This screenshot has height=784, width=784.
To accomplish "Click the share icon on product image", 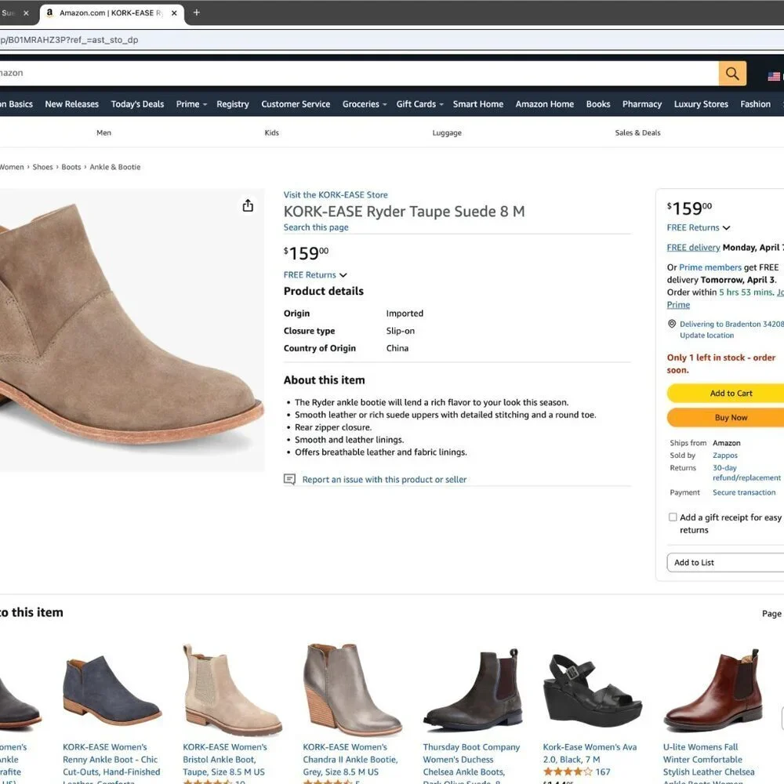I will [x=248, y=205].
